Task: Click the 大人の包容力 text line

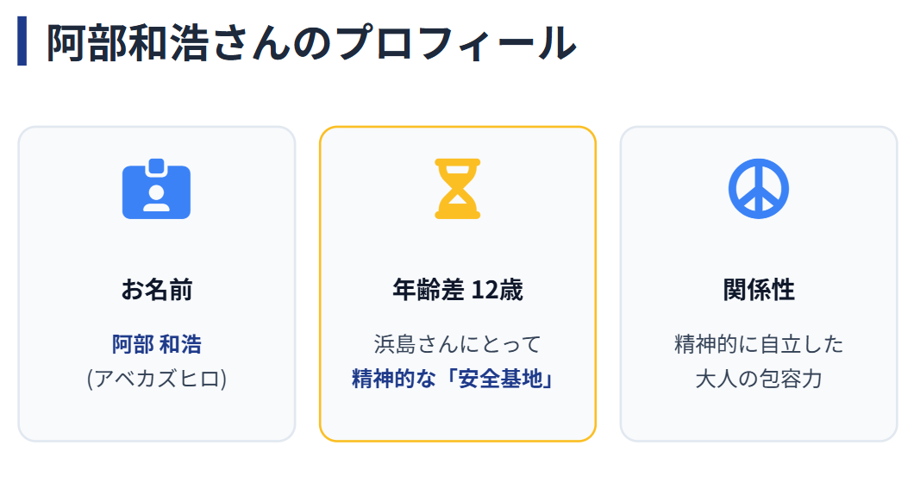Action: coord(759,379)
